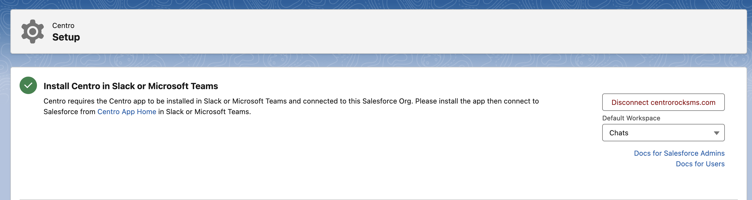This screenshot has width=752, height=200.
Task: Click blank white space in install card
Action: tap(292, 158)
